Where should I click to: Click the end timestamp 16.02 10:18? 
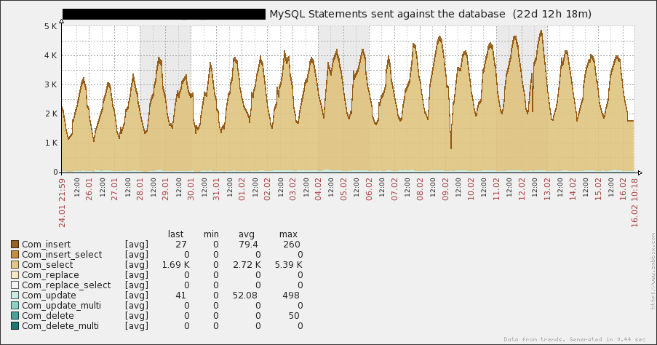point(634,203)
